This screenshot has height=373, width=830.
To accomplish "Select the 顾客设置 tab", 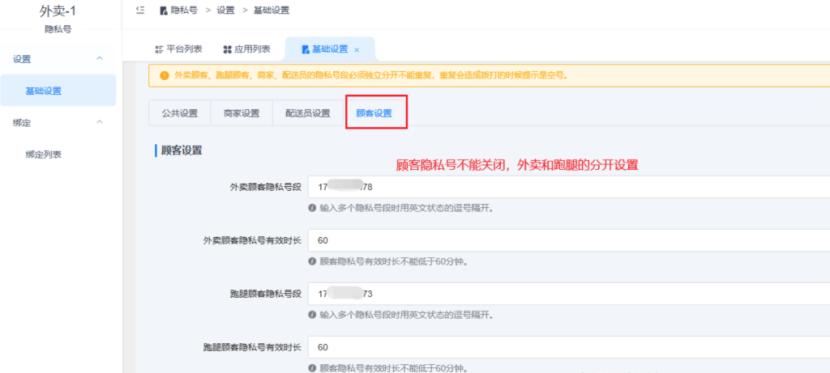I will [x=374, y=113].
